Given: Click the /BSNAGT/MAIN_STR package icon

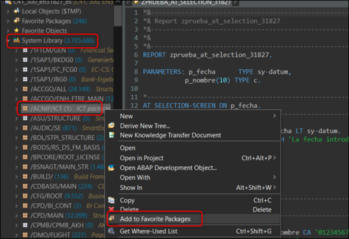Looking at the screenshot, I should (x=25, y=167).
